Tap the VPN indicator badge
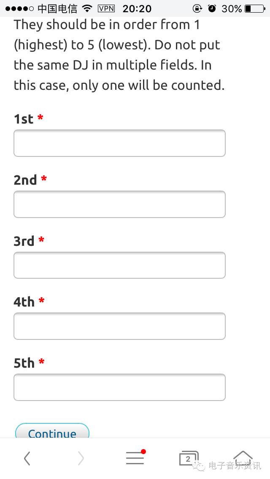This screenshot has width=270, height=479. 106,8
